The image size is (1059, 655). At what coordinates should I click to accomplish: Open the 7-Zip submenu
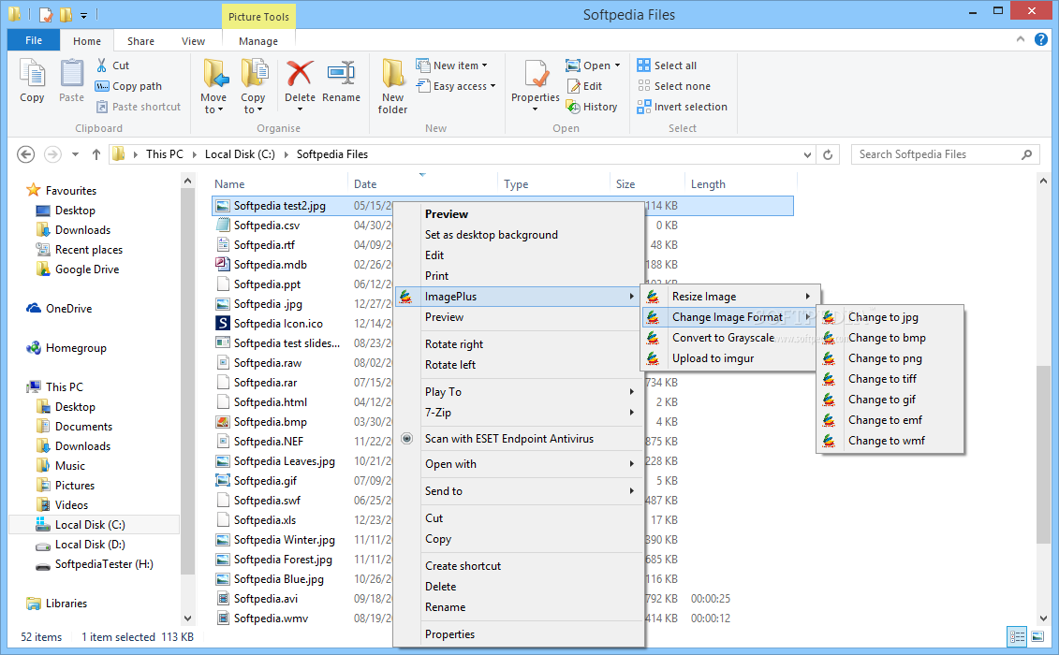[x=518, y=413]
